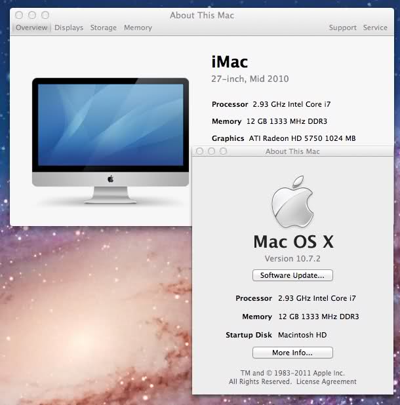Open the License Agreement link
The image size is (400, 405).
click(x=327, y=381)
